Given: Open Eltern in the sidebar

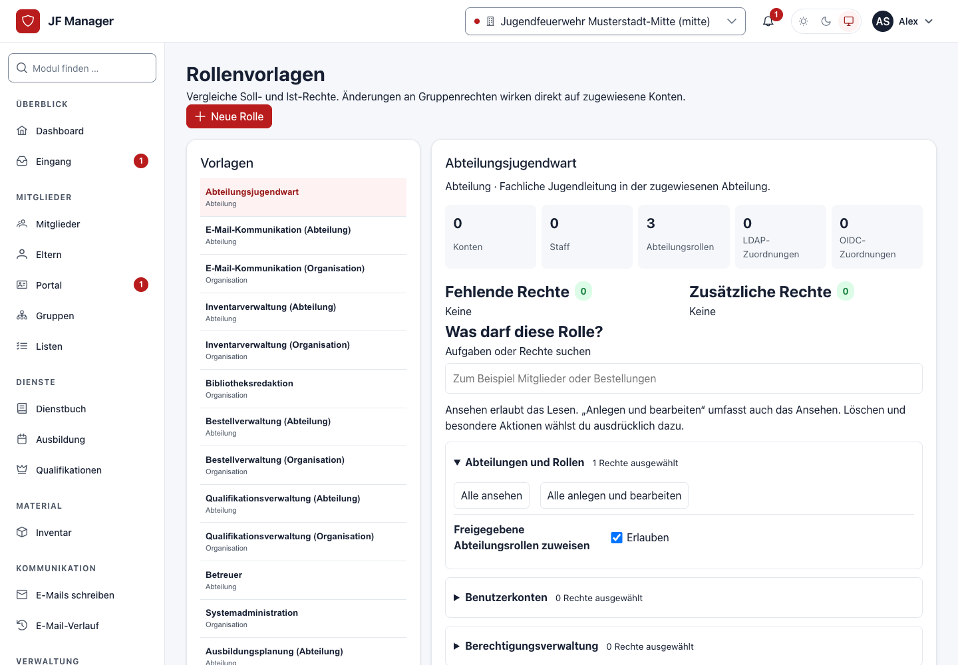Looking at the screenshot, I should coord(82,255).
